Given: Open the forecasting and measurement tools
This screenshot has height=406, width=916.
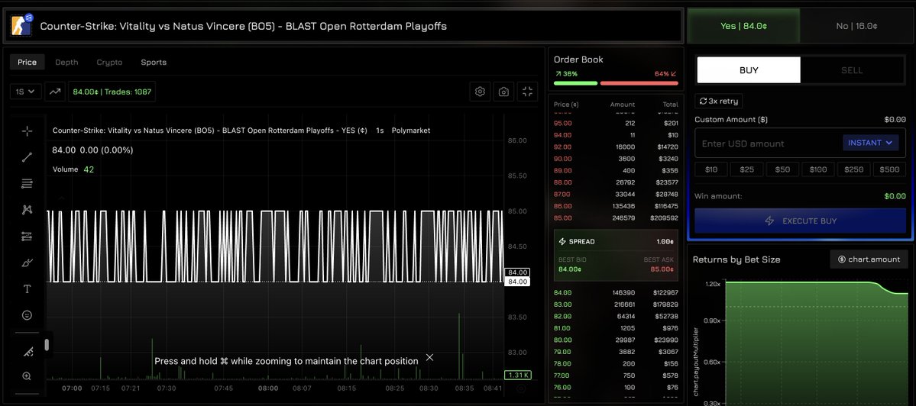Looking at the screenshot, I should [27, 237].
